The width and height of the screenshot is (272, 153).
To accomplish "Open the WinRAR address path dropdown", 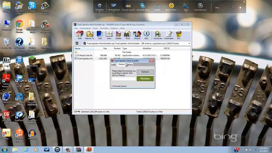I will pyautogui.click(x=189, y=43).
